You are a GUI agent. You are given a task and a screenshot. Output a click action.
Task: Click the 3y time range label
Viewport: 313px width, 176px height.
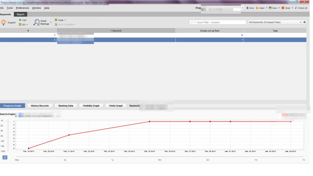click(65, 160)
